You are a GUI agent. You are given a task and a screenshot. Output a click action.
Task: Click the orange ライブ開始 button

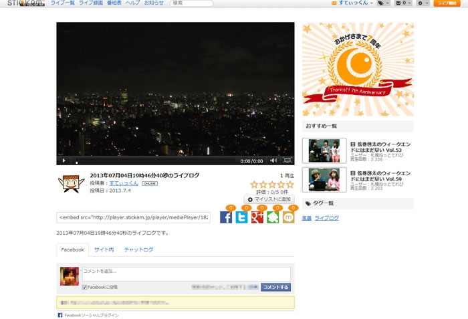pos(447,3)
